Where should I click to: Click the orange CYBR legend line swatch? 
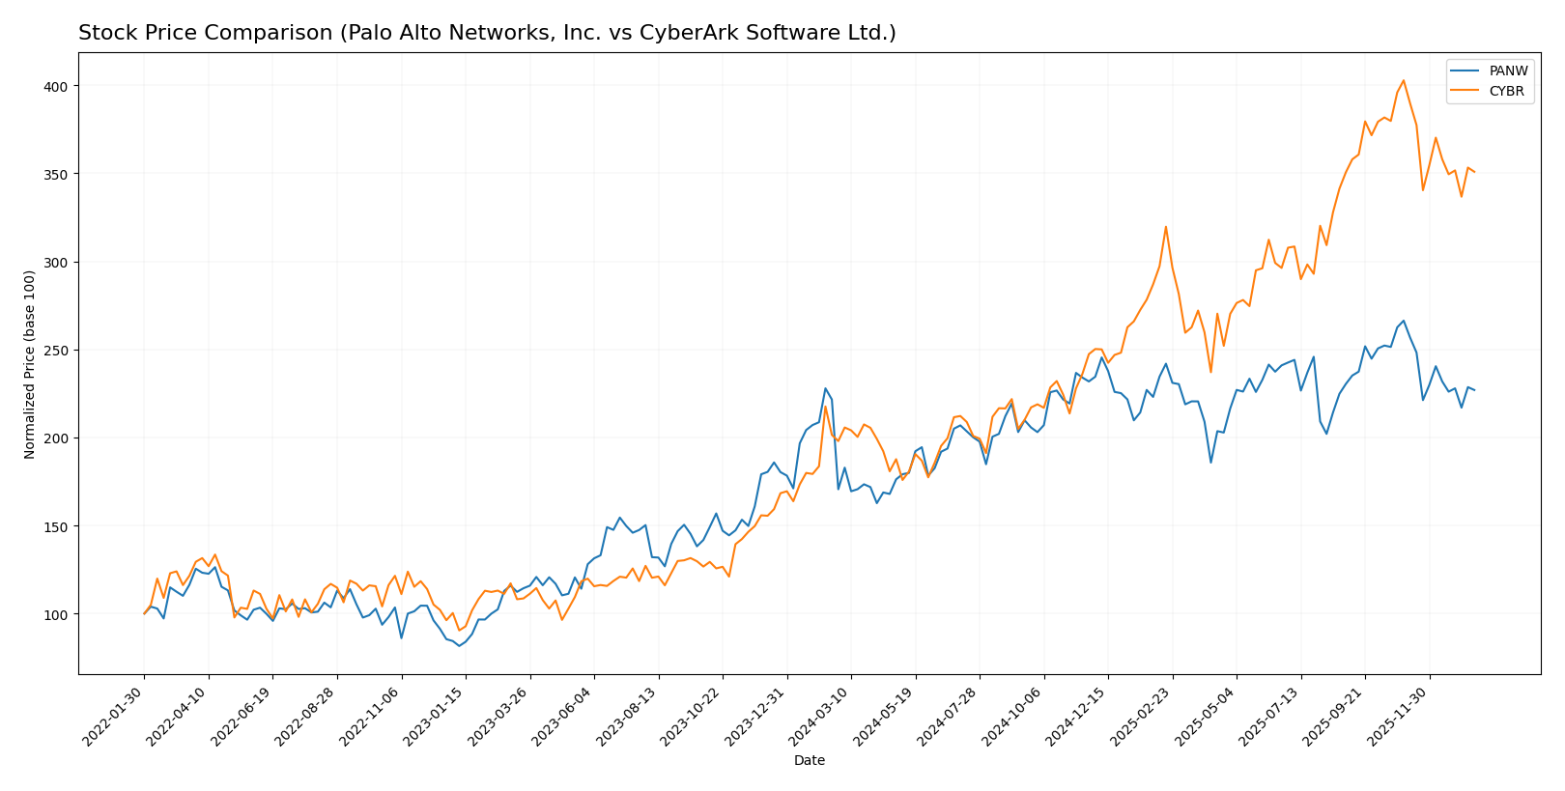pyautogui.click(x=1465, y=92)
